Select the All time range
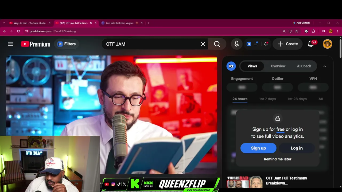The image size is (342, 192). click(x=321, y=99)
